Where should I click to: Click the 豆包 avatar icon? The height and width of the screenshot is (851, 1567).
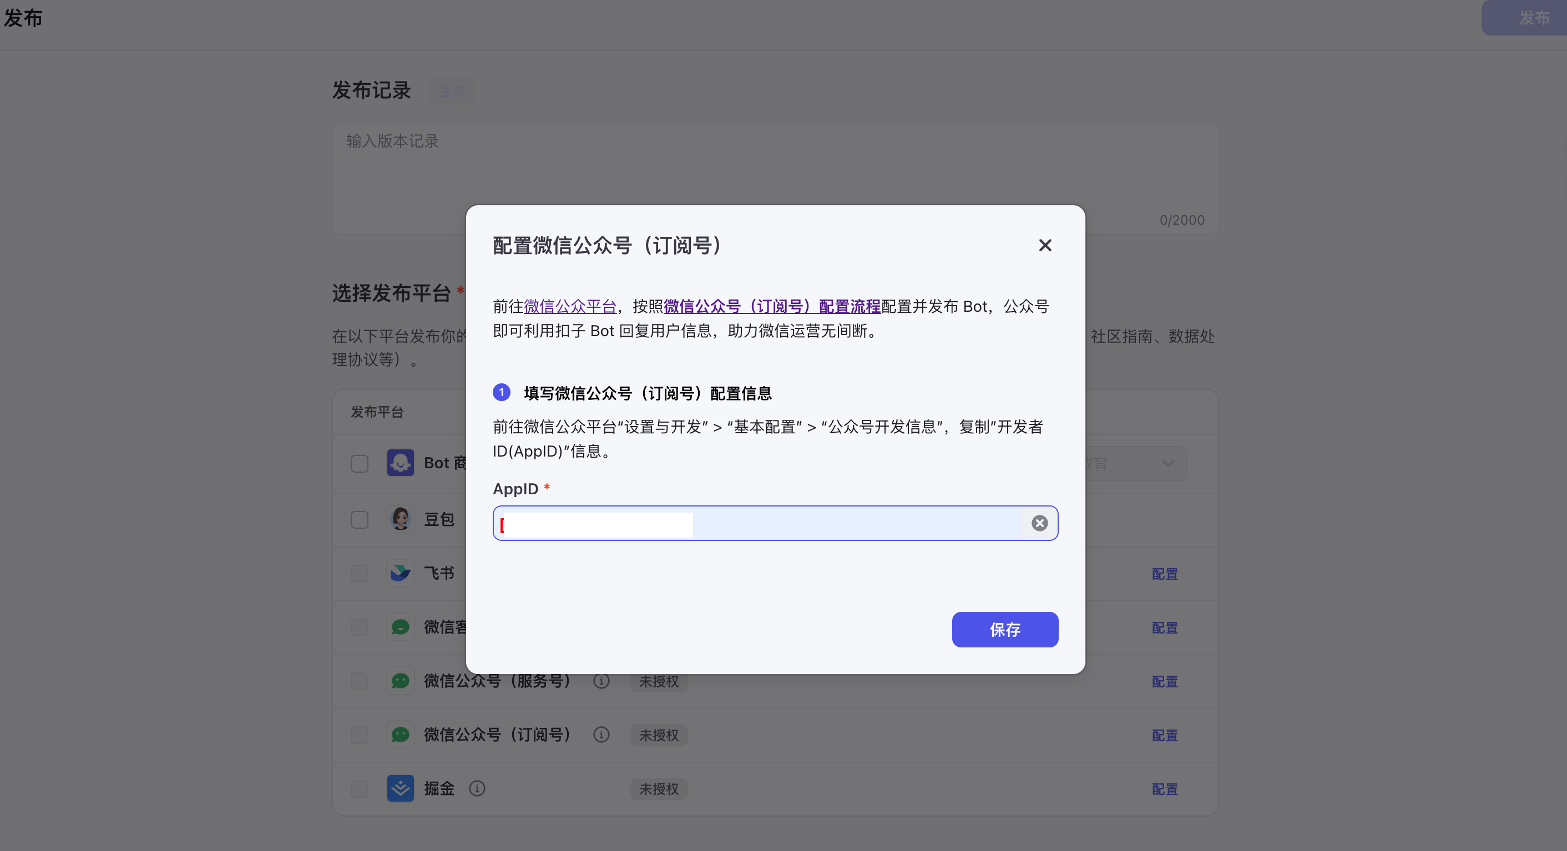[x=400, y=519]
